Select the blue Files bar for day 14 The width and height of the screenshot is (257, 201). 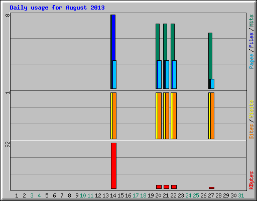pos(113,38)
